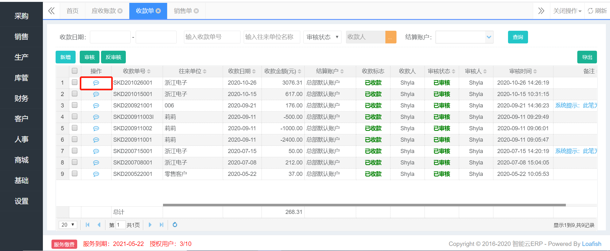Close the 应收账款 tab with its x icon
The width and height of the screenshot is (610, 251).
coord(120,11)
